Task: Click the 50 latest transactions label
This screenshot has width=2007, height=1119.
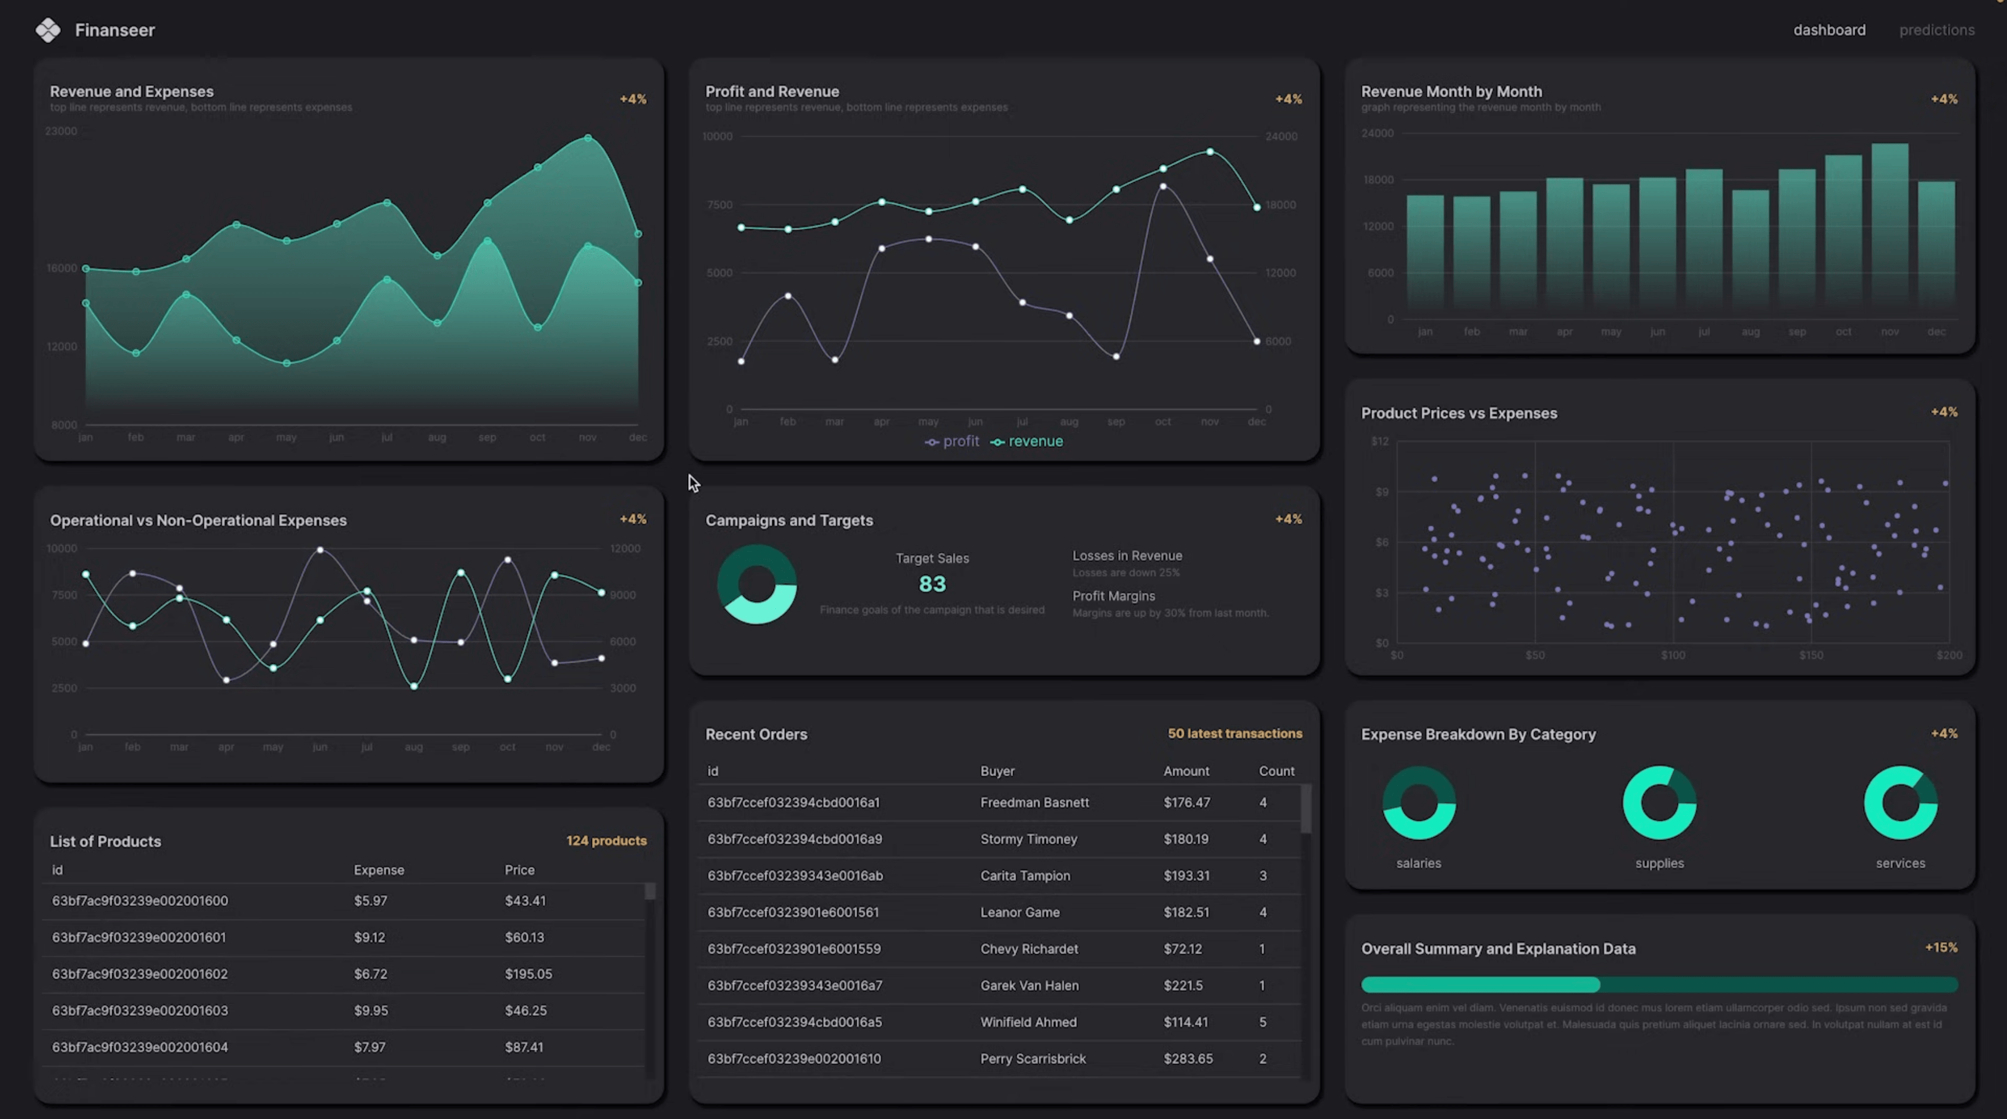Action: [x=1234, y=733]
